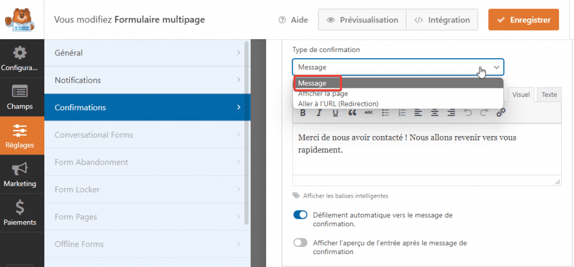Open the Réglages sliders sidebar section
The height and width of the screenshot is (267, 574).
click(22, 135)
